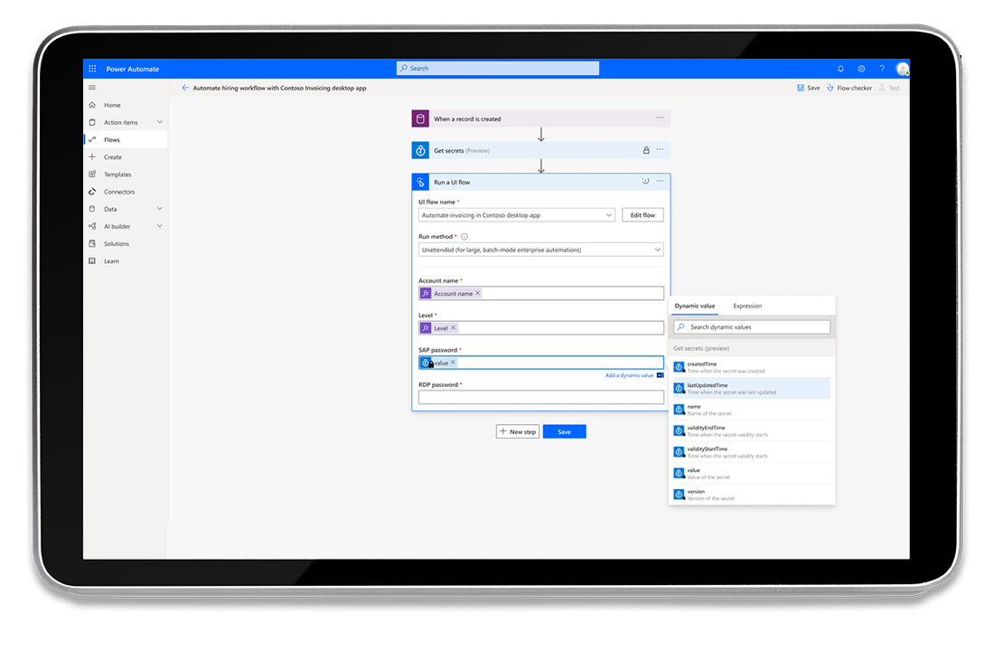994x651 pixels.
Task: Remove the Level token
Action: [x=454, y=328]
